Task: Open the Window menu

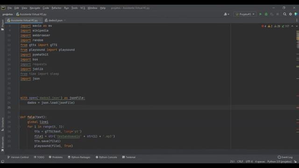Action: (93, 8)
